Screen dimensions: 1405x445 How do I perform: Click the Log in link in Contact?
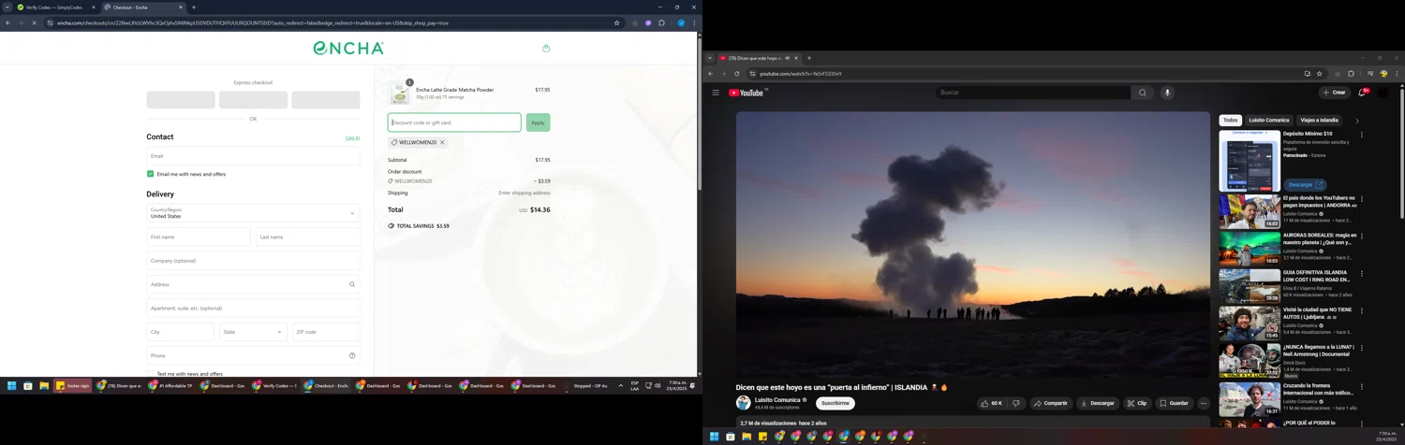pos(352,137)
